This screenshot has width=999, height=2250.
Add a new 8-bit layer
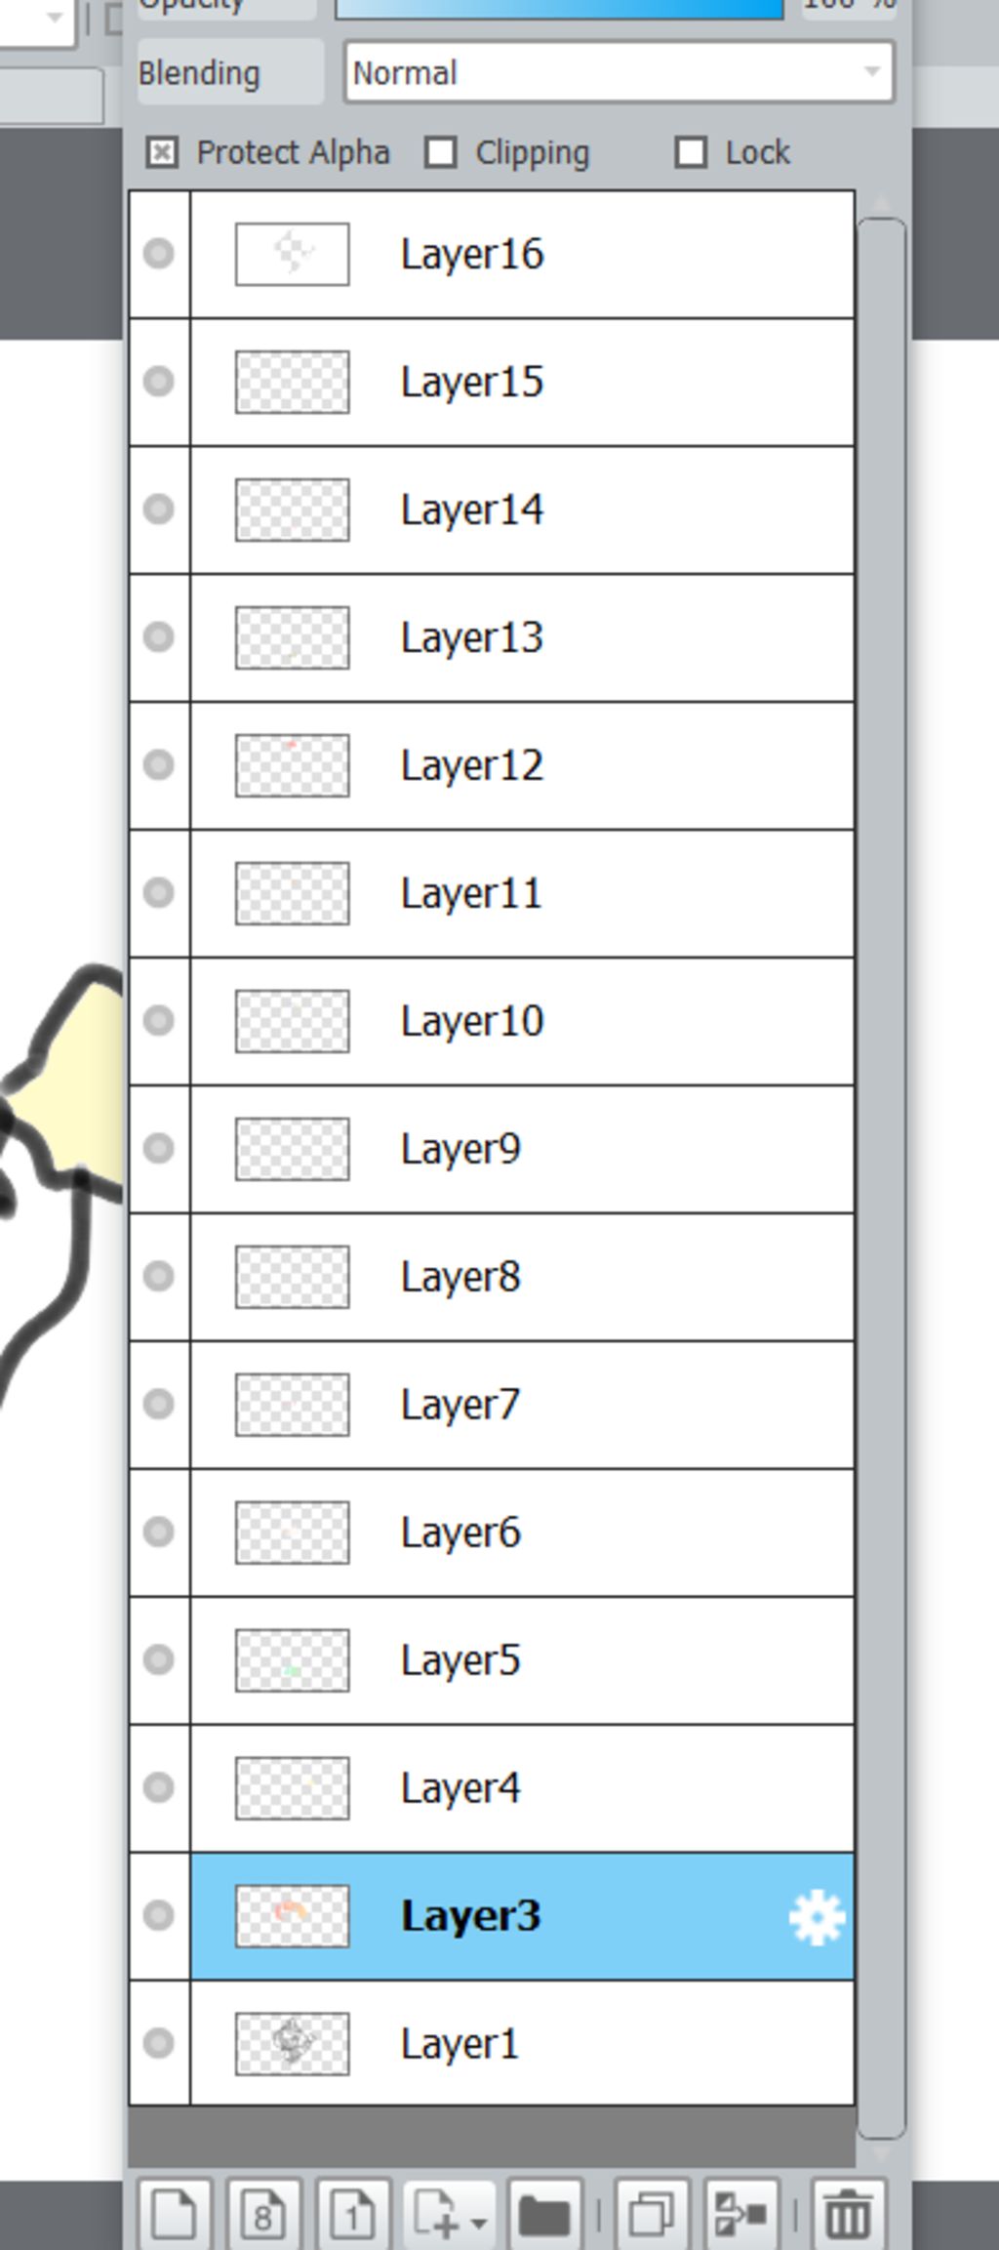(x=263, y=2214)
